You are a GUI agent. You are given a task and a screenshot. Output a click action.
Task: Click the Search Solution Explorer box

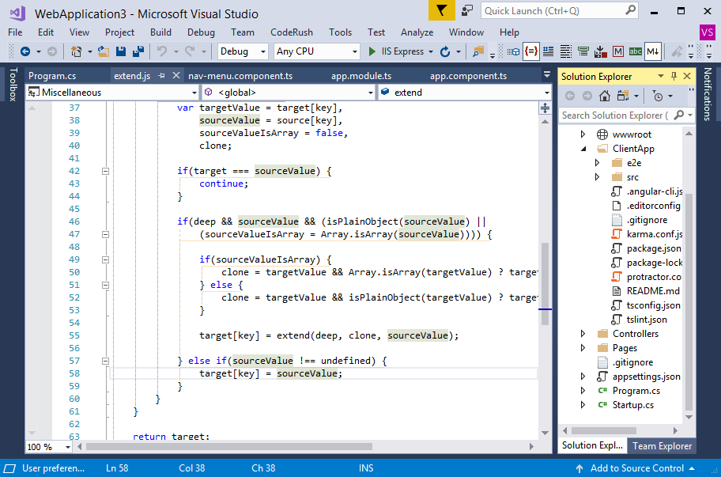click(x=617, y=115)
